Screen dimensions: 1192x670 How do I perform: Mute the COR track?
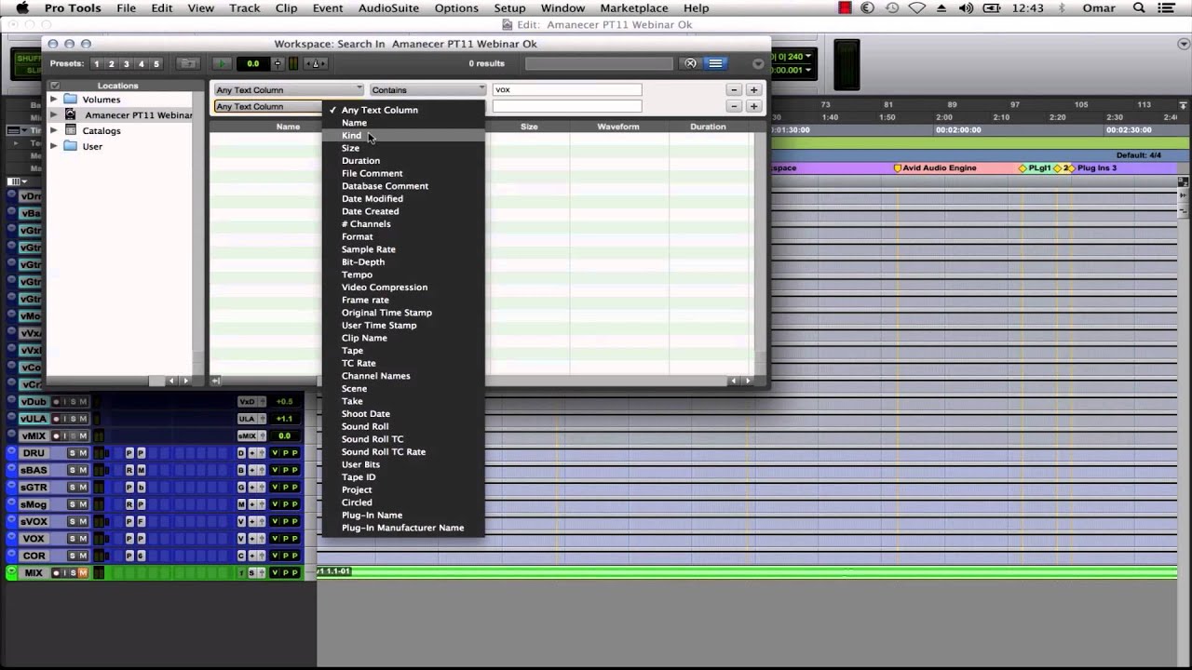point(83,556)
